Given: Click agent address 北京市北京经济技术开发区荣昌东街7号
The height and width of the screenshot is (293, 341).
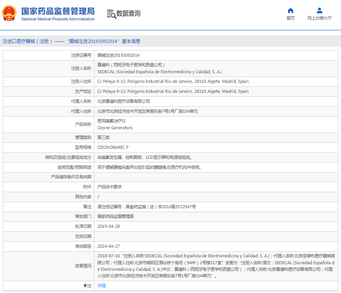Looking at the screenshot, I should click(147, 111).
